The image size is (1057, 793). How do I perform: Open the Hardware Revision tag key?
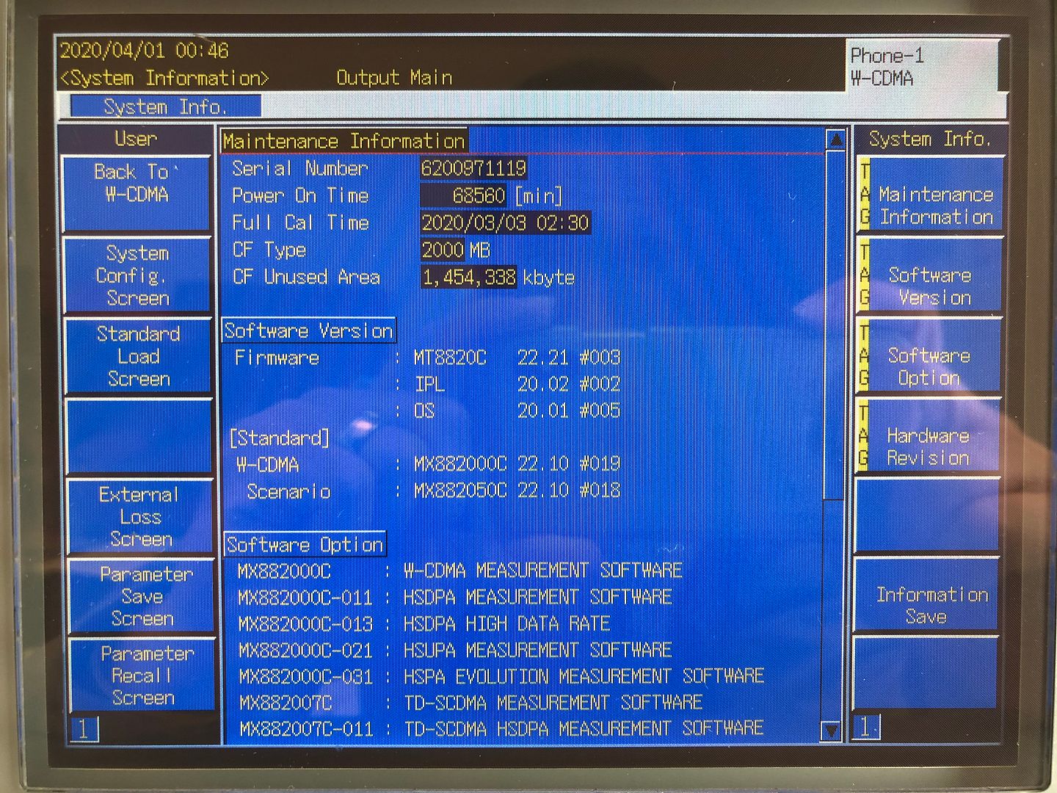click(x=929, y=437)
